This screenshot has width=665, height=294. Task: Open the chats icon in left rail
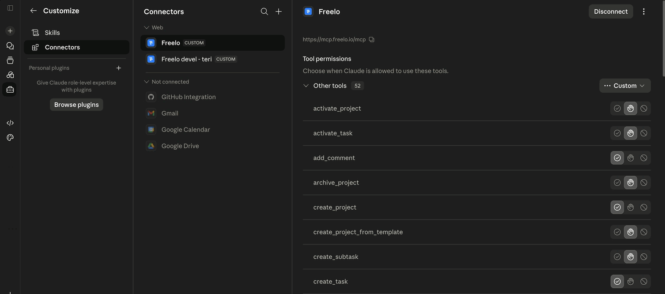[10, 46]
